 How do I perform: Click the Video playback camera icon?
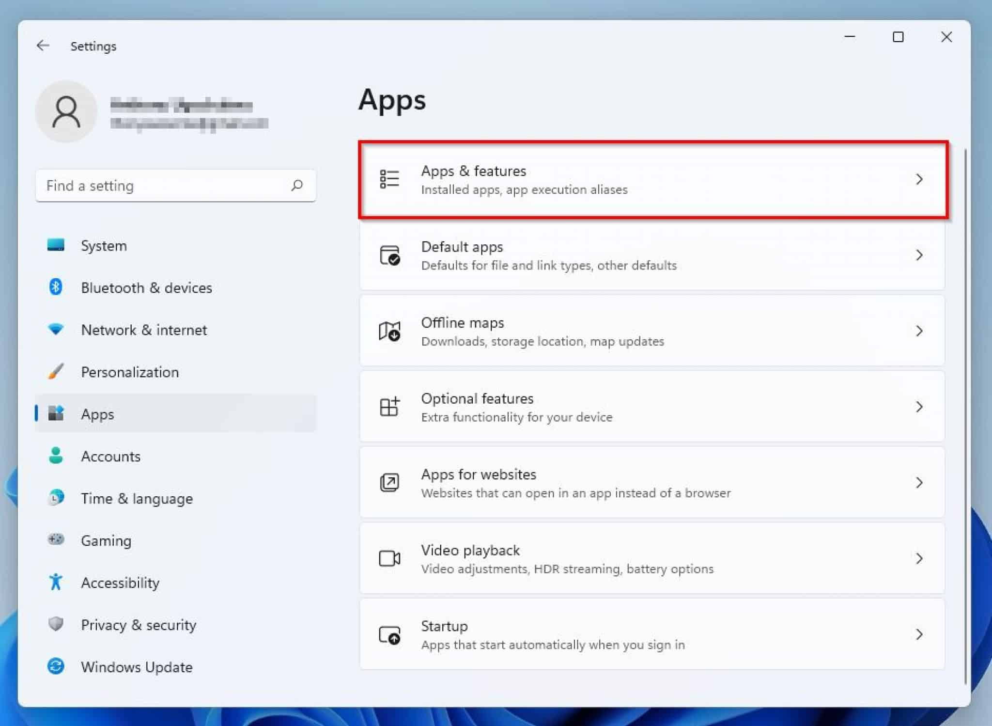[x=389, y=558]
